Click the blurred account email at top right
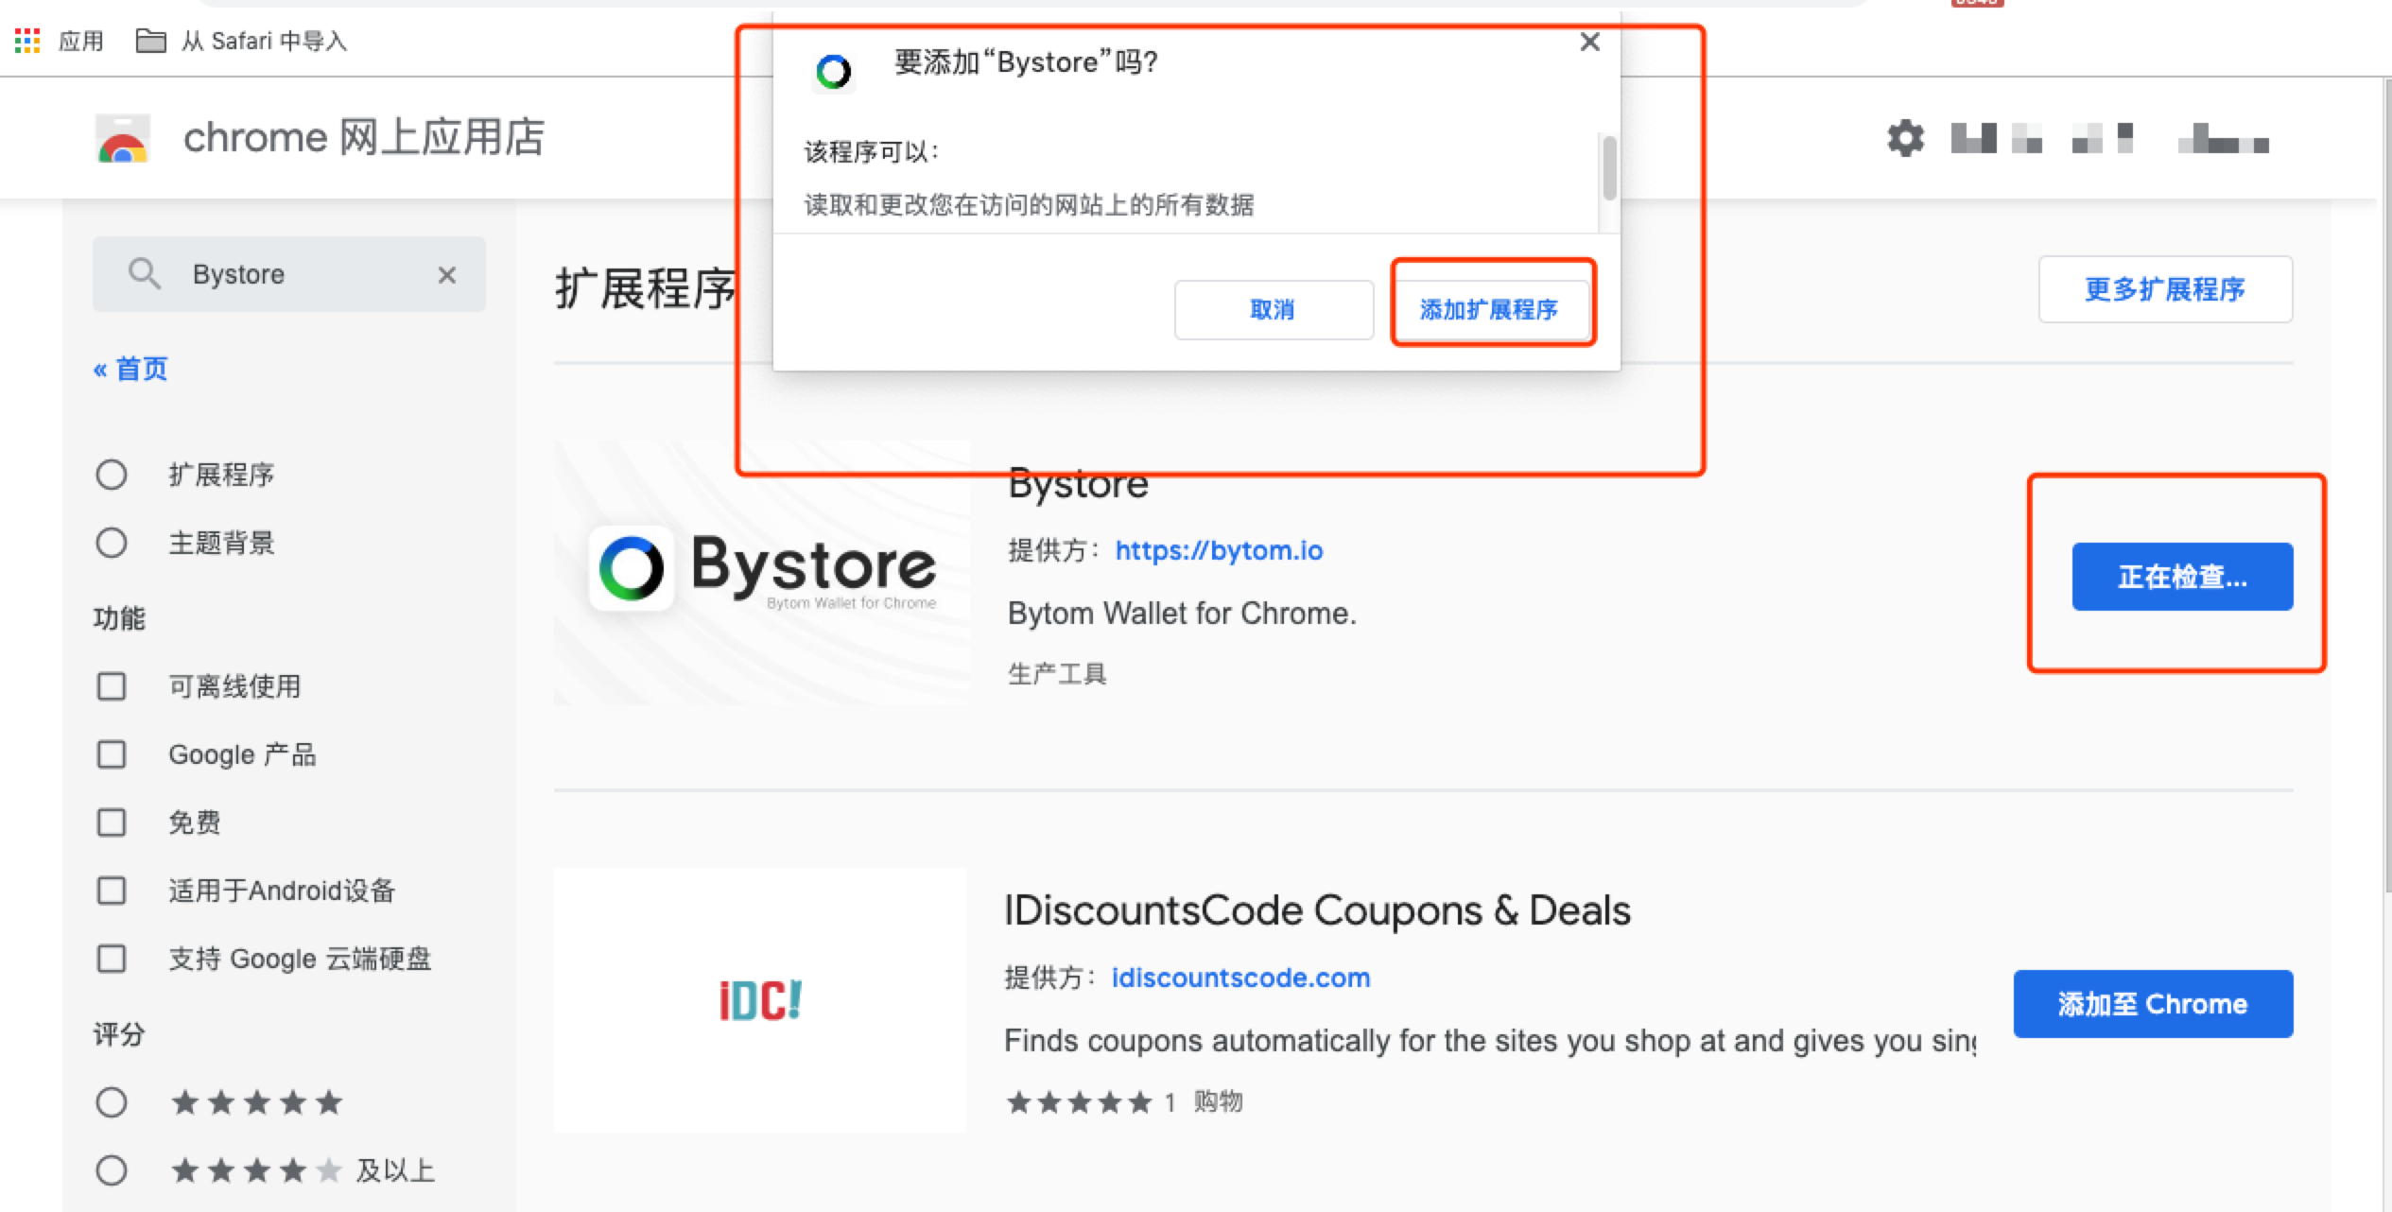The image size is (2392, 1212). pos(2110,140)
